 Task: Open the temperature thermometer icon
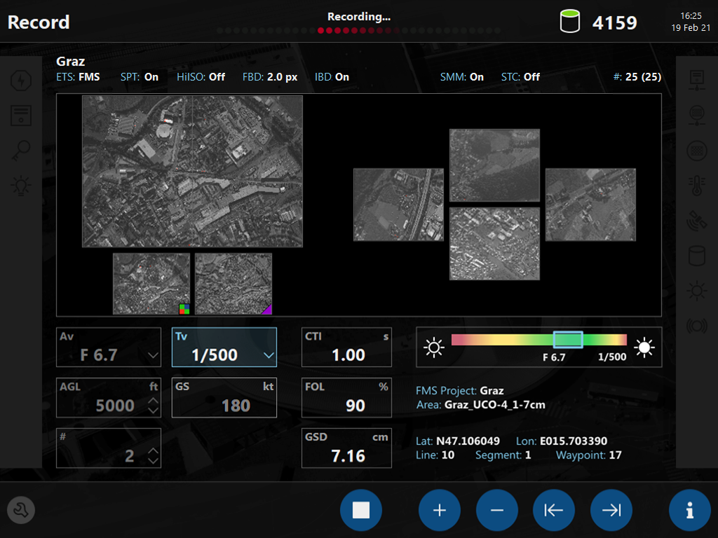(697, 186)
